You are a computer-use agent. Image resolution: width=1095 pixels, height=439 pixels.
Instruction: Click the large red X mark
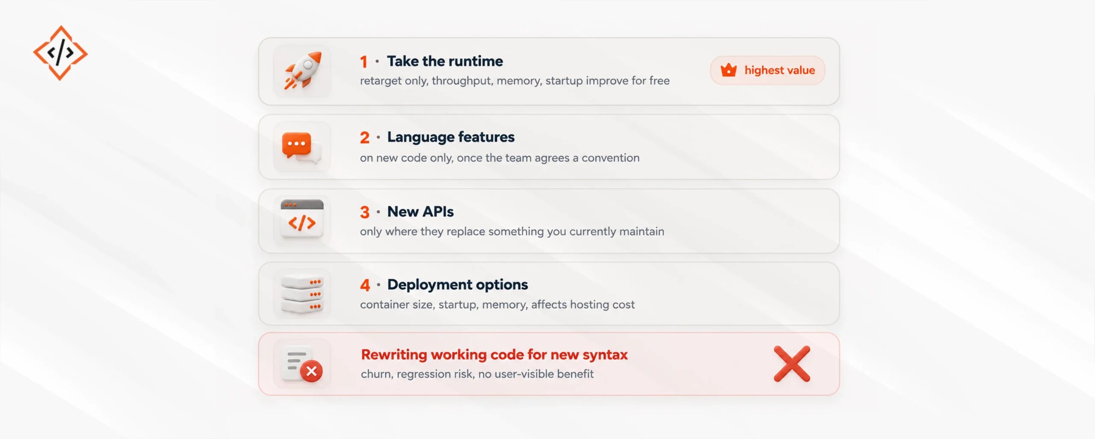pos(792,364)
